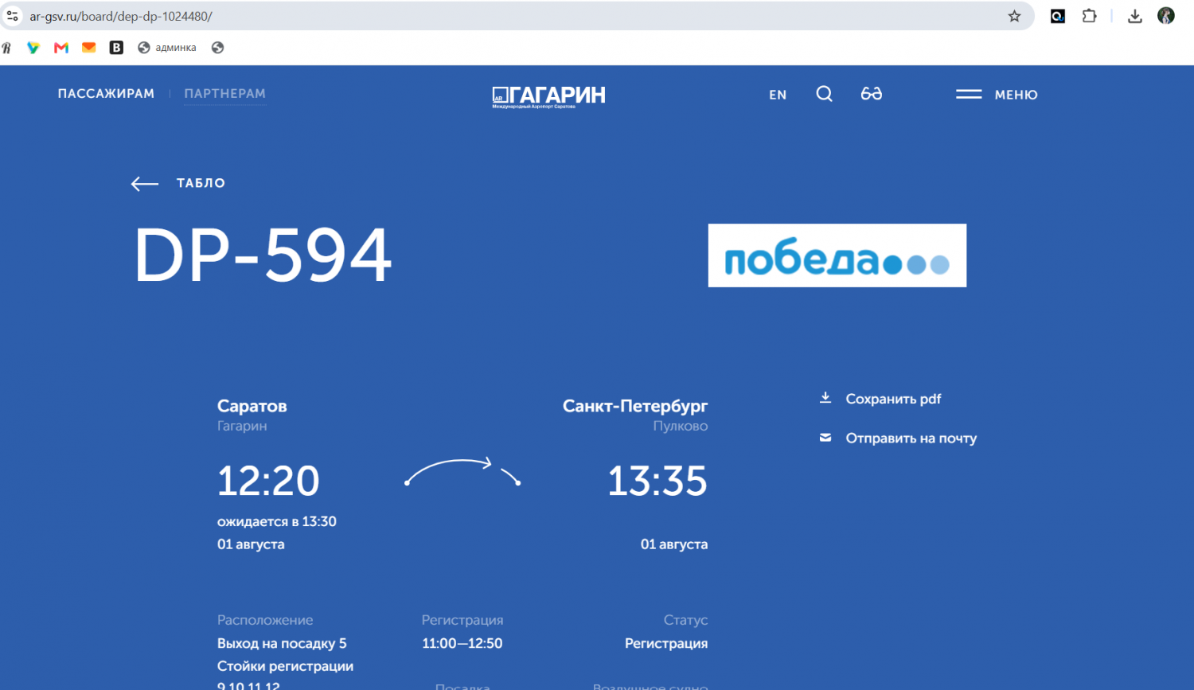Open the browser profile avatar
Viewport: 1194px width, 690px height.
1166,16
